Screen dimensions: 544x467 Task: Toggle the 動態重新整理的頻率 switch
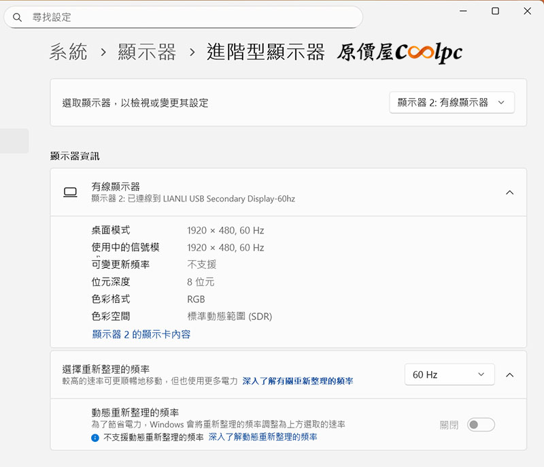481,425
